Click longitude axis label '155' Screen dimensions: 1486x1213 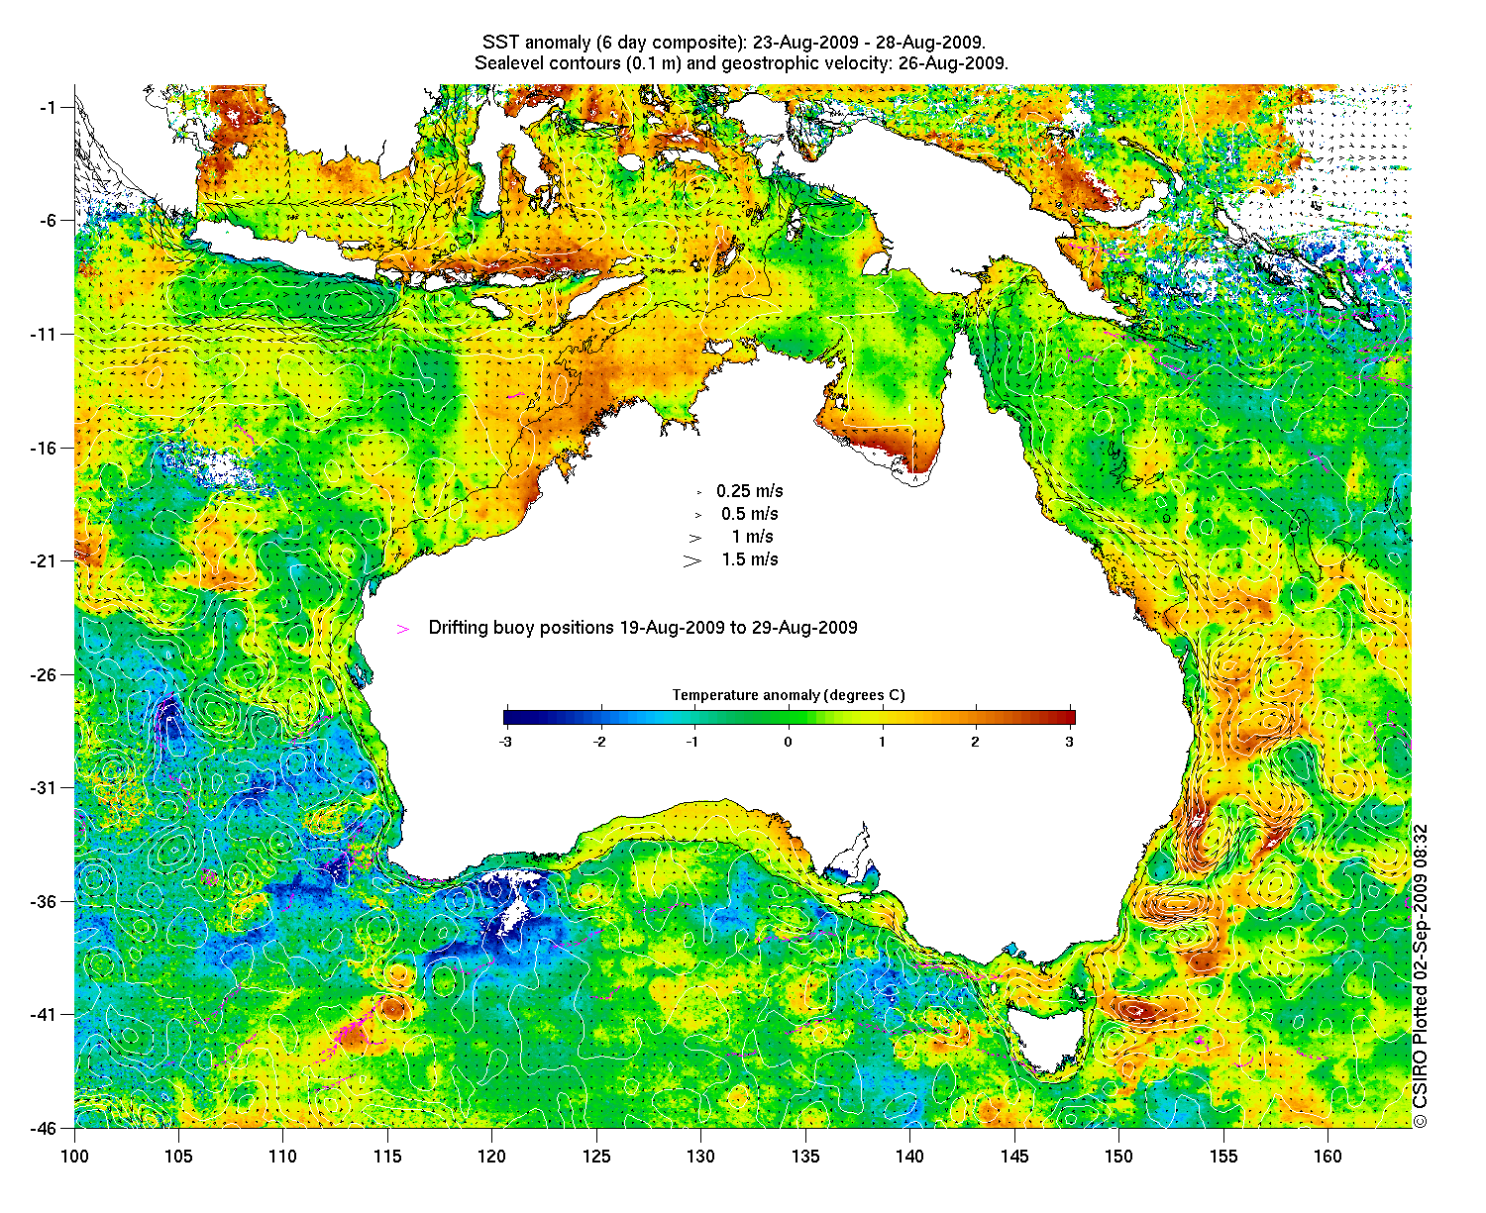tap(1223, 1156)
